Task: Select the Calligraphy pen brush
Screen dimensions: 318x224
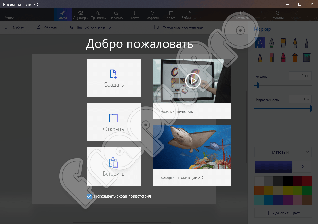Action: pyautogui.click(x=271, y=43)
